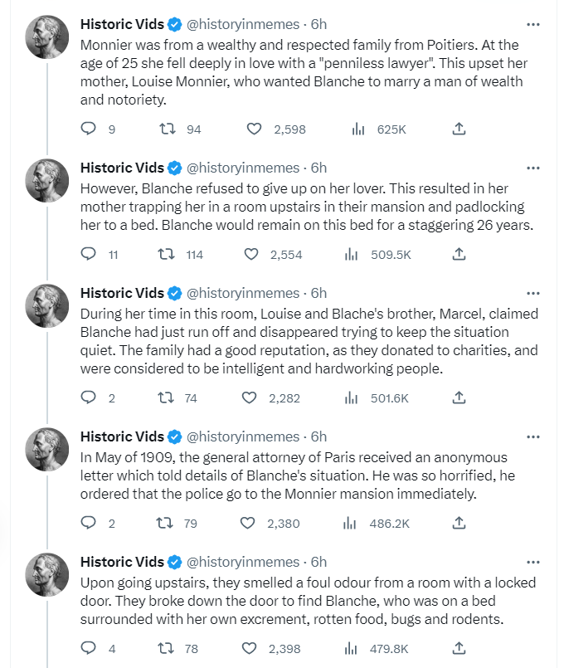Open Historic Vids profile from top tweet name
Image resolution: width=564 pixels, height=668 pixels.
(122, 24)
